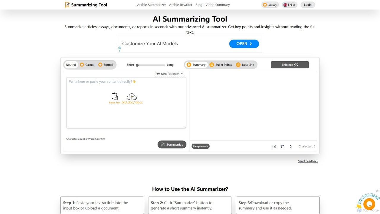Click the summary output panel
This screenshot has height=214, width=380.
(x=253, y=106)
